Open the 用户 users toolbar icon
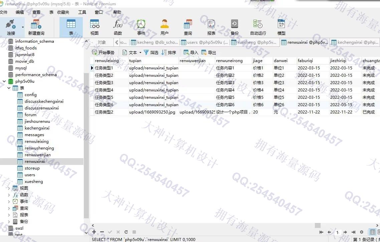 (x=164, y=27)
